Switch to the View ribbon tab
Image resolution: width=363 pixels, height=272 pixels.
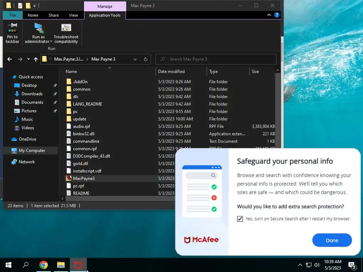[73, 15]
